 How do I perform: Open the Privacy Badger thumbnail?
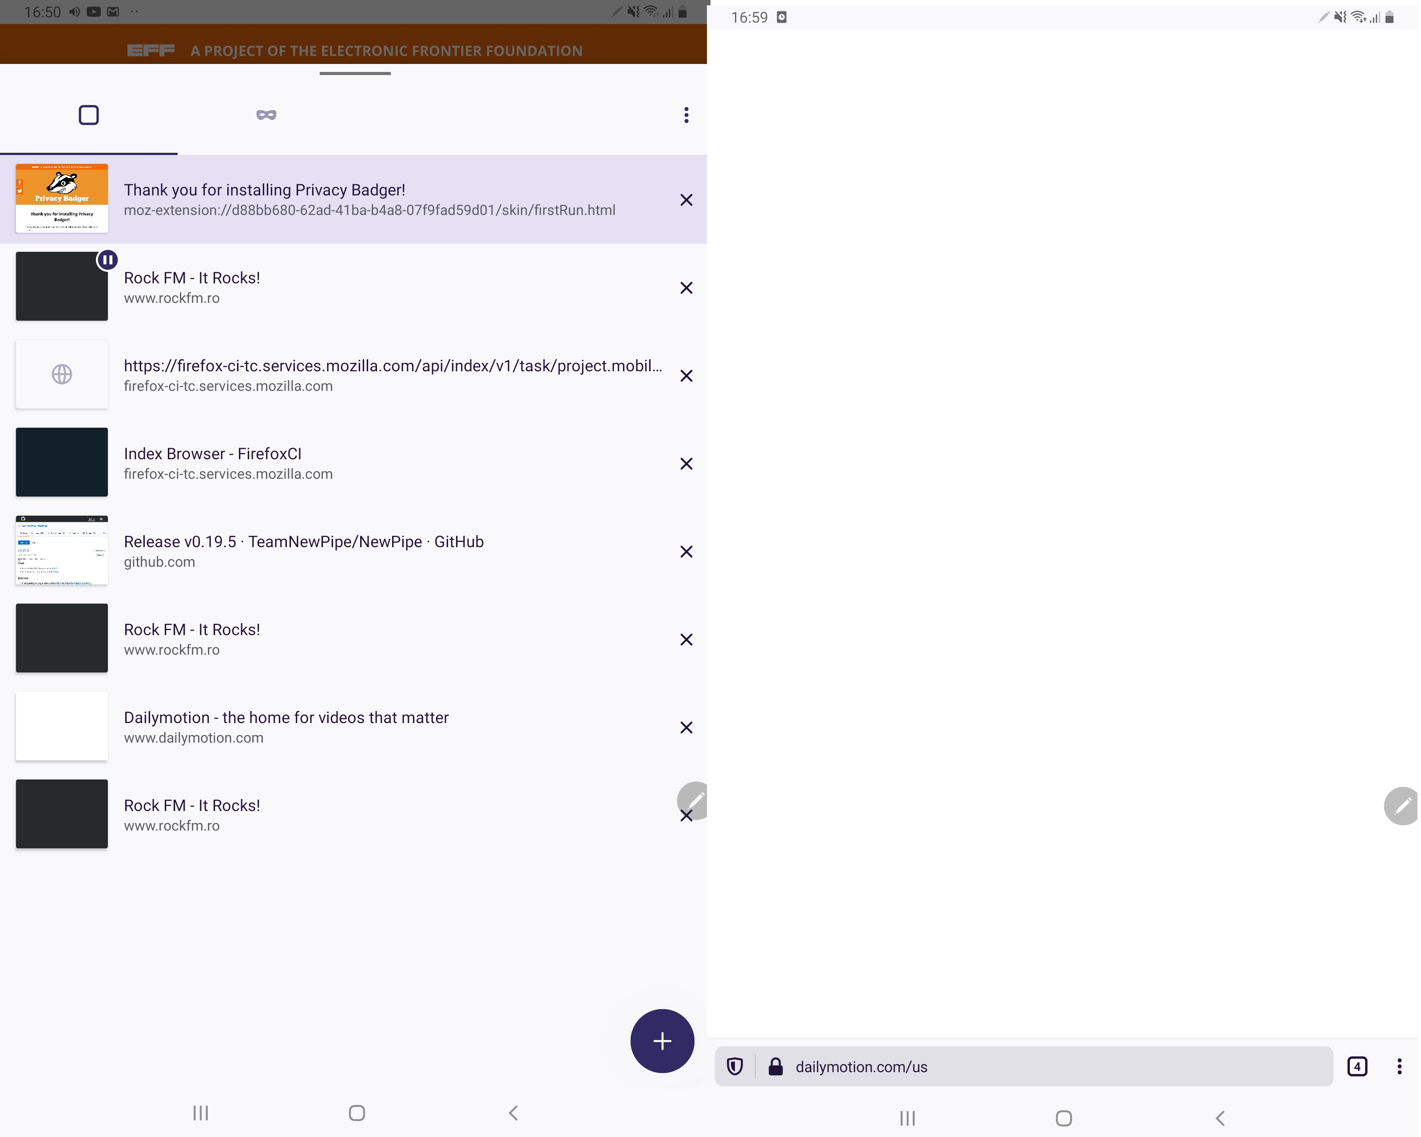tap(62, 198)
